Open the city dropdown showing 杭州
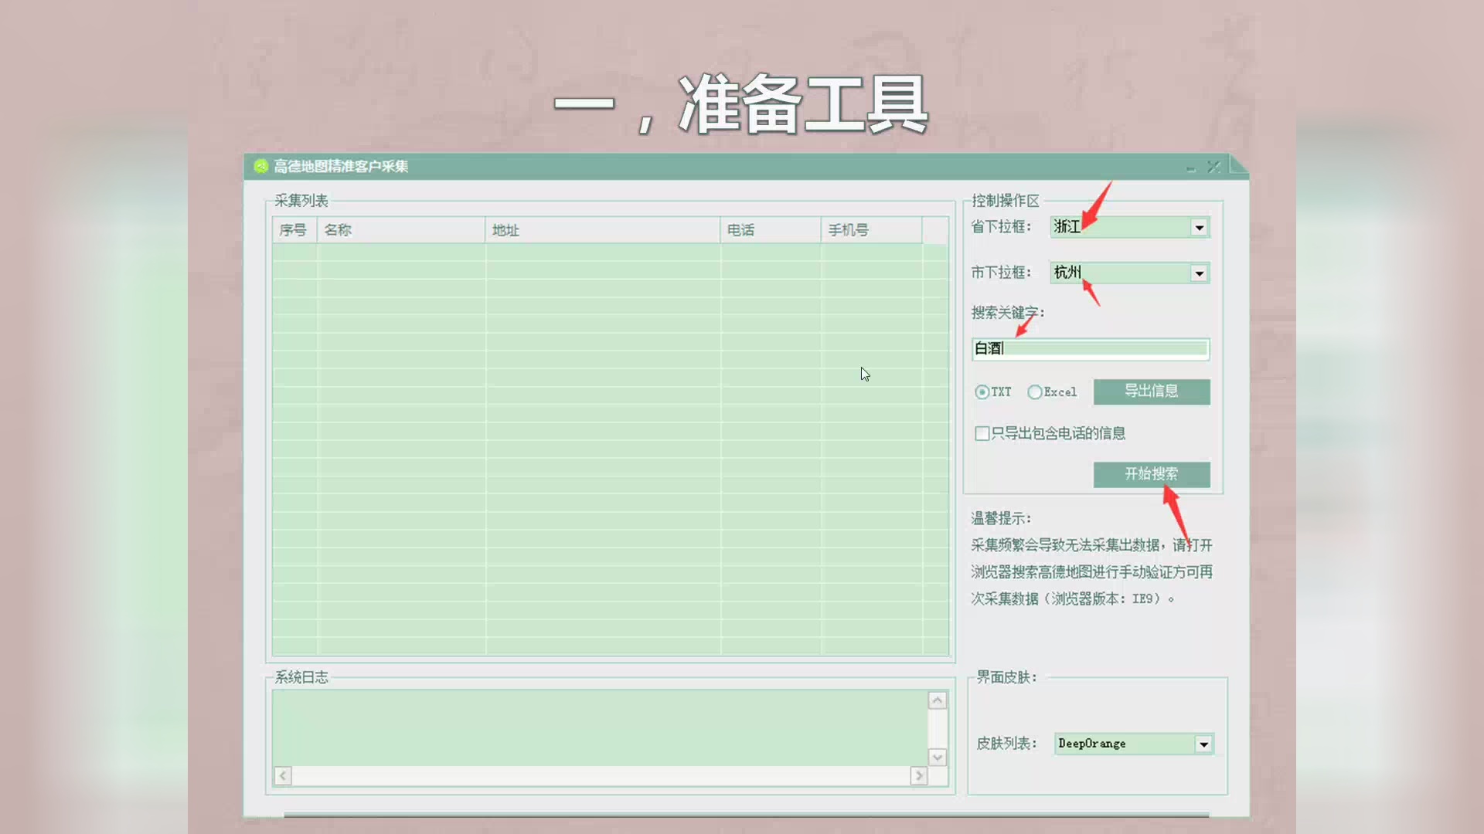1484x834 pixels. [x=1199, y=273]
